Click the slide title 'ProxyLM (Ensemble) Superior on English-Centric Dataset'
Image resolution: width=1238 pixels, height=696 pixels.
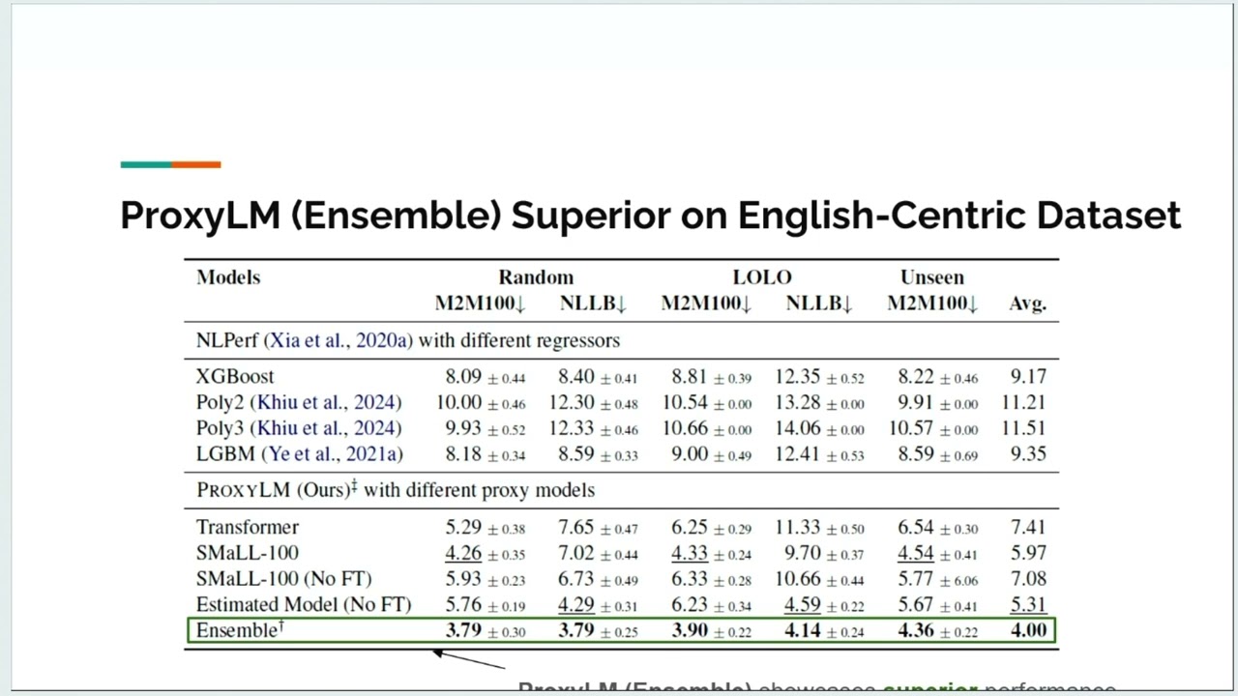pos(650,215)
